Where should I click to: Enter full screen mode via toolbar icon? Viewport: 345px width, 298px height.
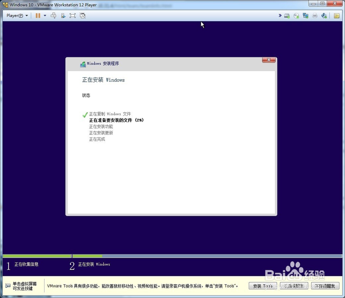click(x=72, y=16)
